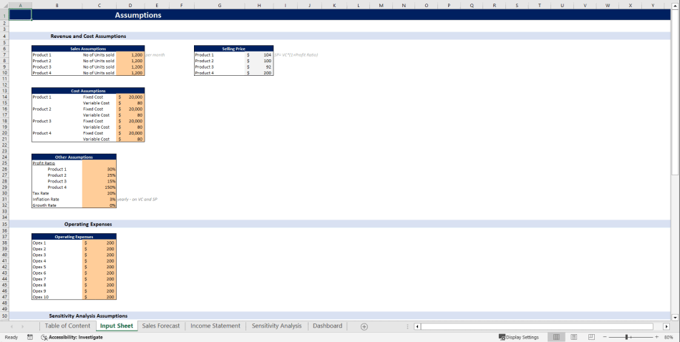Click zoom in plus icon
Screen dimensions: 680x342
point(656,337)
